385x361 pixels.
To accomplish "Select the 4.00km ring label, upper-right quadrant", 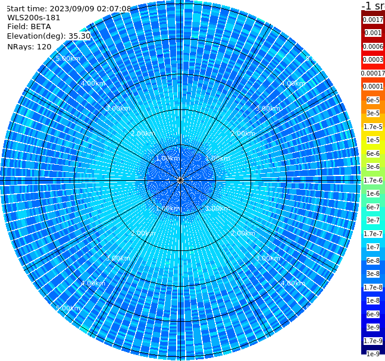I will [293, 83].
